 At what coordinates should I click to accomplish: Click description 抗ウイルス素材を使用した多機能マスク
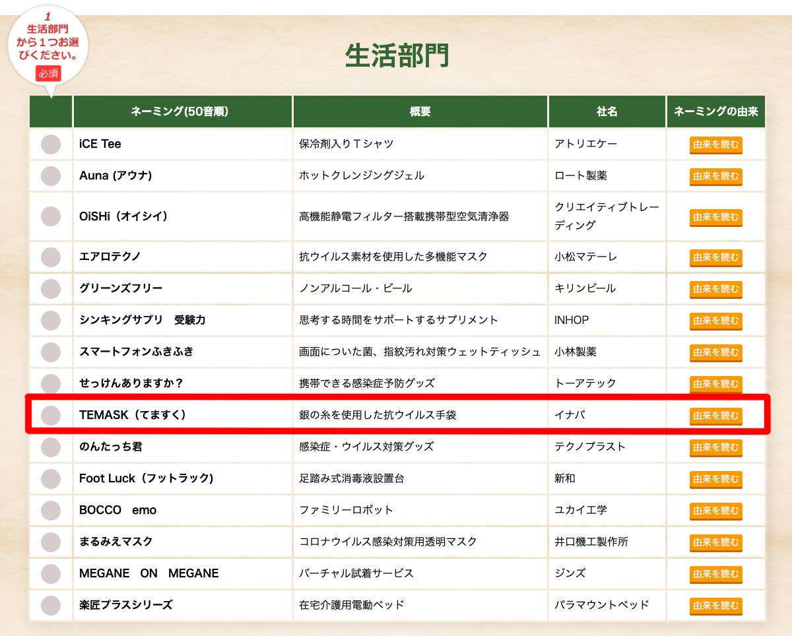tap(393, 256)
